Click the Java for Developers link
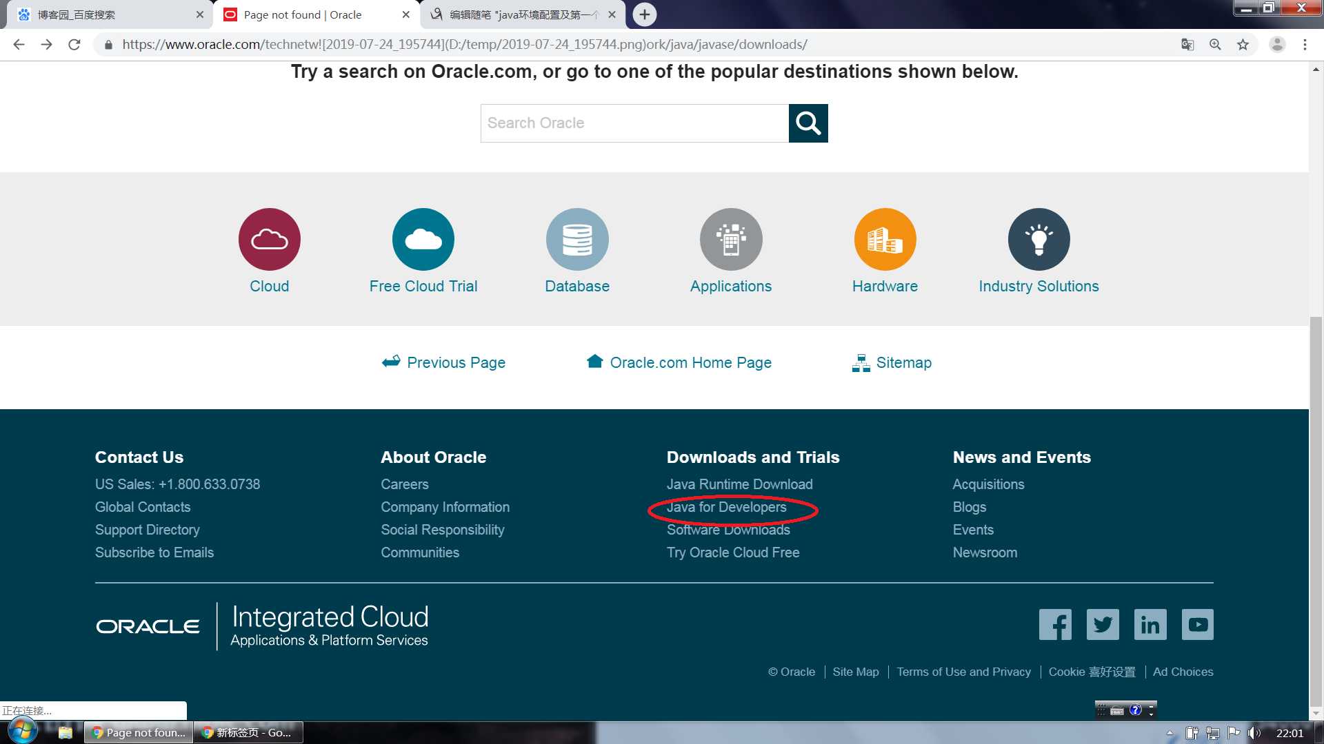Screen dimensions: 1324x744 [x=725, y=507]
